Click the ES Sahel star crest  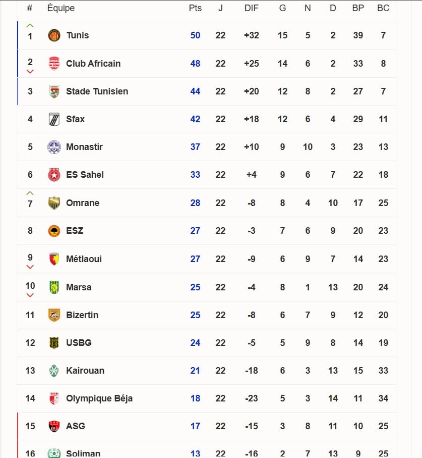tap(54, 175)
